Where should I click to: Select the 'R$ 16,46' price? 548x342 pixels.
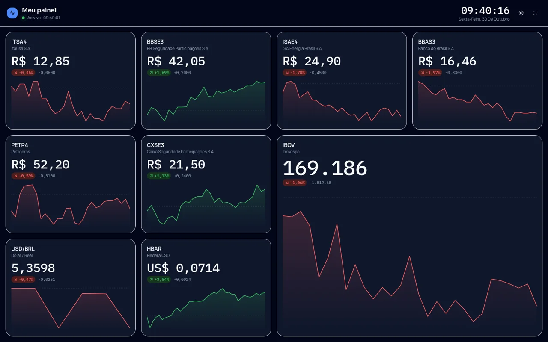(447, 61)
